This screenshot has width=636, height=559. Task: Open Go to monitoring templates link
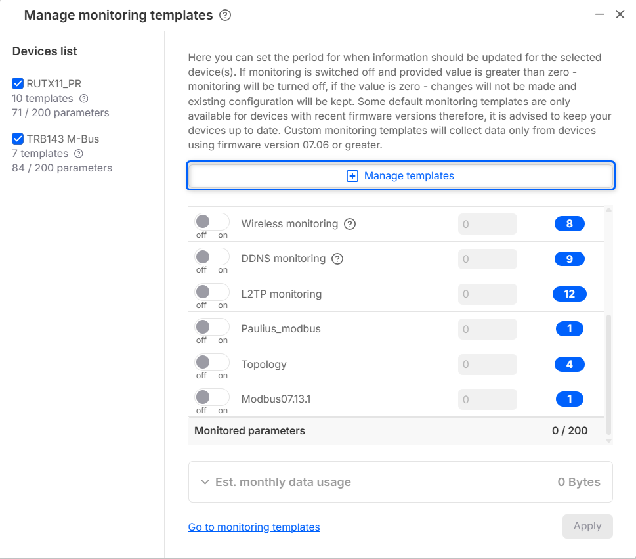(254, 527)
